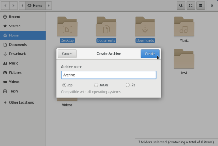Select the .zip radio button
The image size is (218, 146).
(64, 85)
